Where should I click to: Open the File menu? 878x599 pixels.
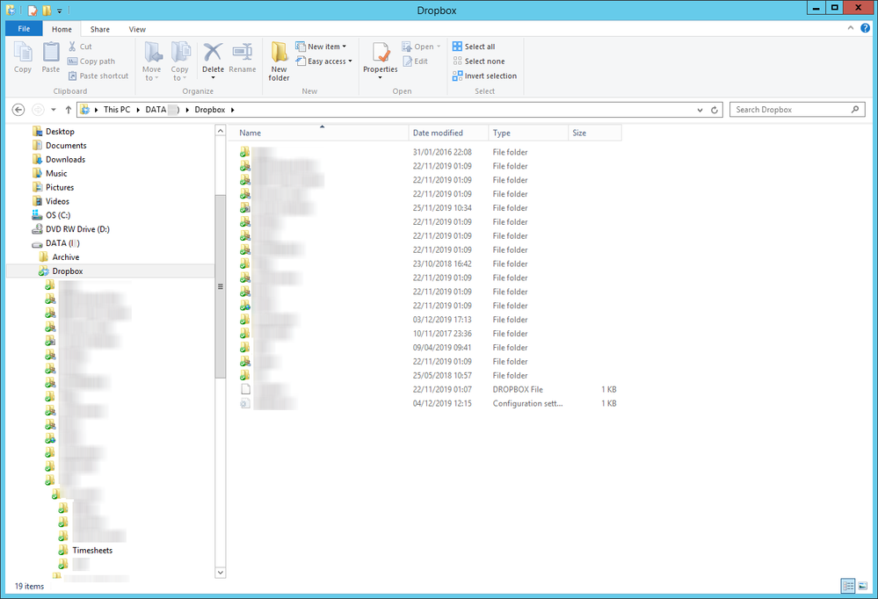pos(23,28)
